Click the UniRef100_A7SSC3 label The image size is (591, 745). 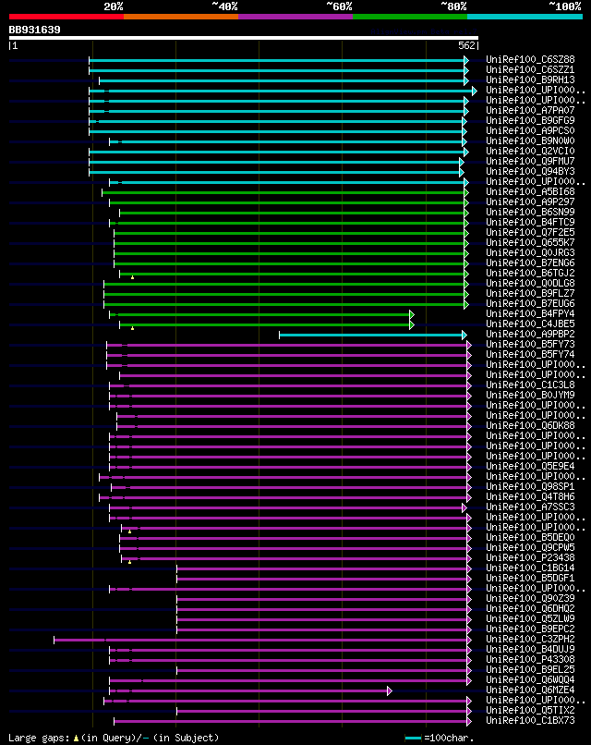(x=530, y=507)
